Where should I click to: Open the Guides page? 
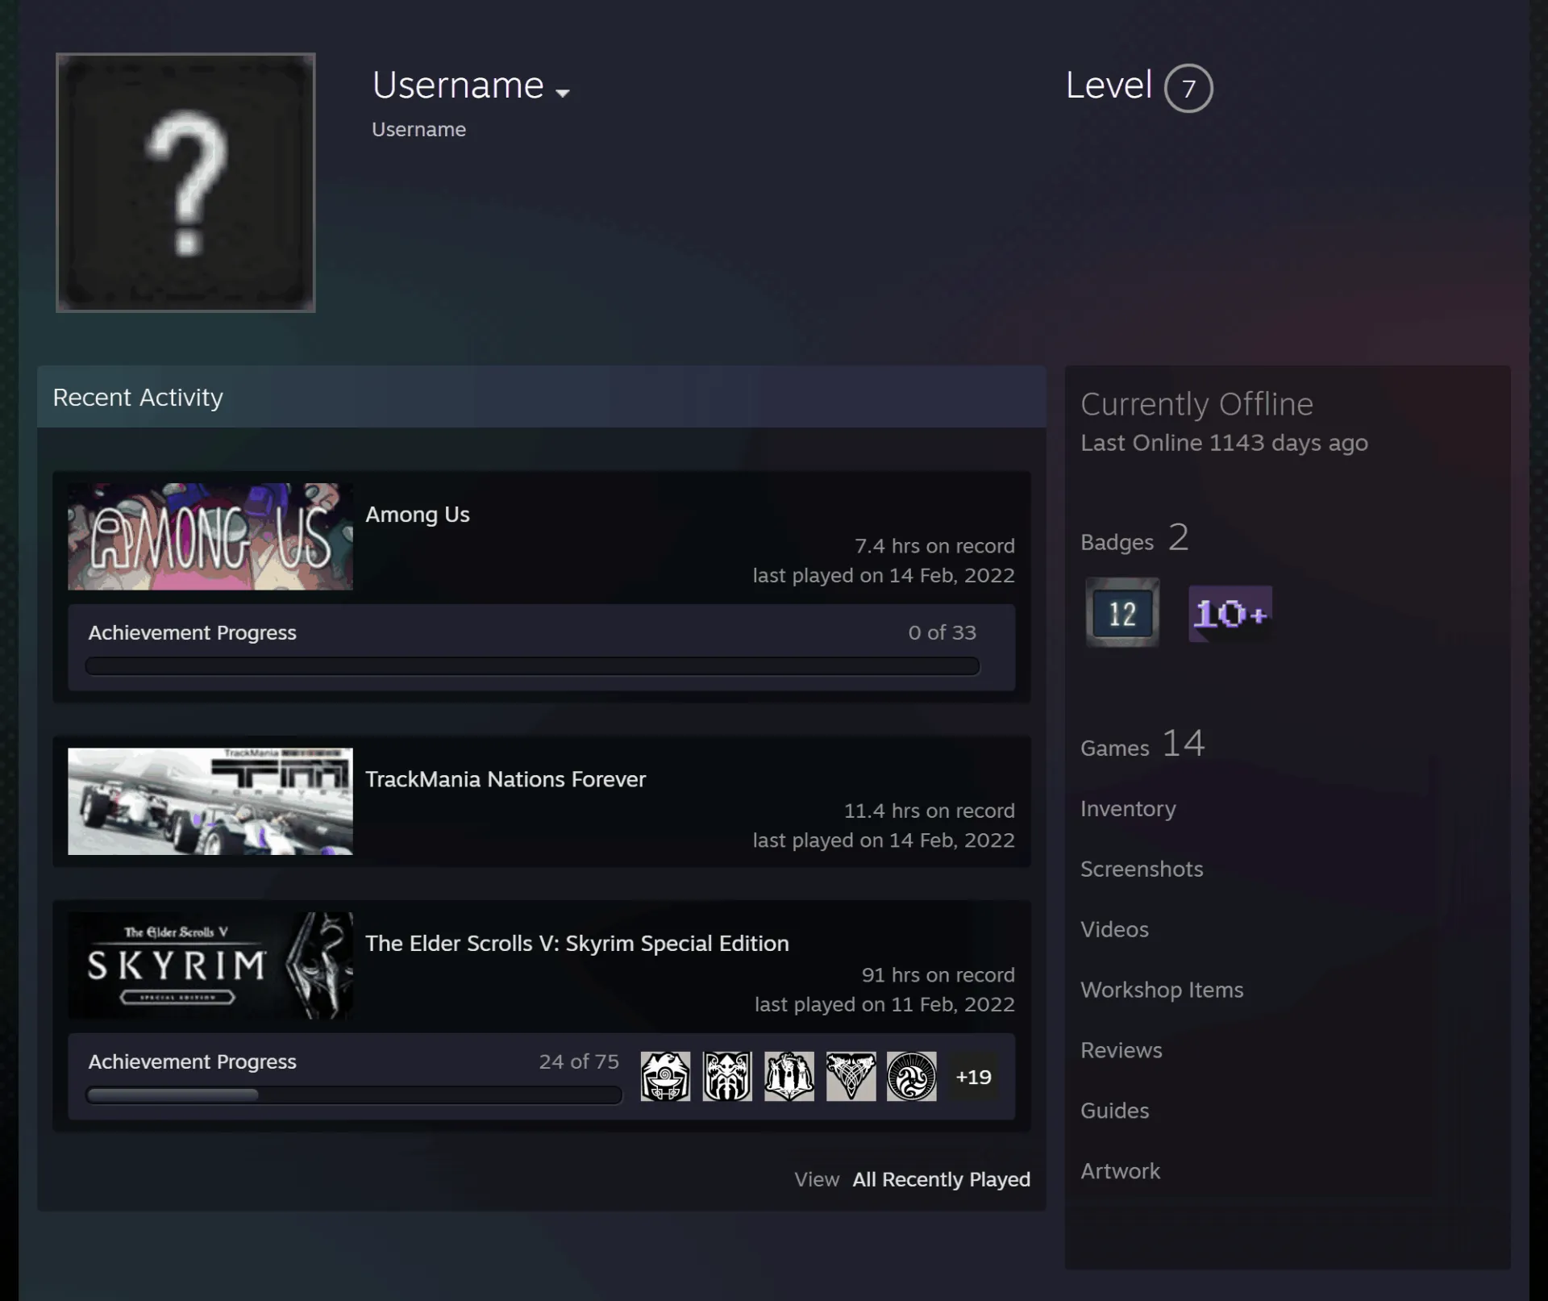coord(1114,1111)
